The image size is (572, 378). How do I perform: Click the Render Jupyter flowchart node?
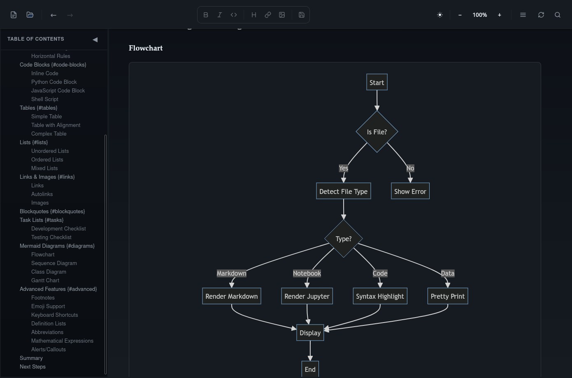(x=307, y=296)
